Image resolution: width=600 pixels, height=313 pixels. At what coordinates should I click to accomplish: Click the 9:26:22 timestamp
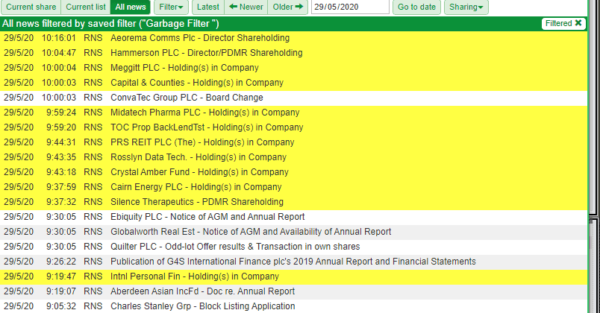61,262
